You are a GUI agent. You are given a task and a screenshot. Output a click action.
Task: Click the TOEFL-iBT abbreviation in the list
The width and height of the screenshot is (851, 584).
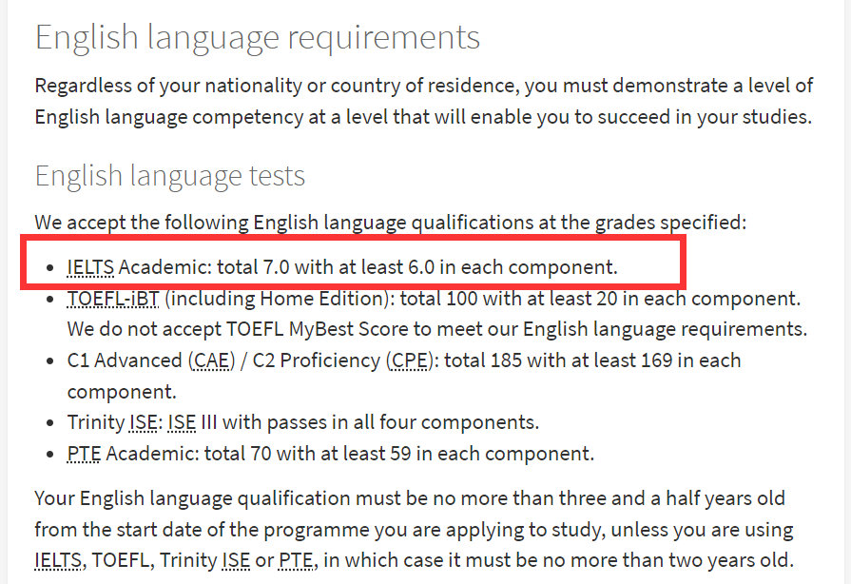click(x=113, y=299)
